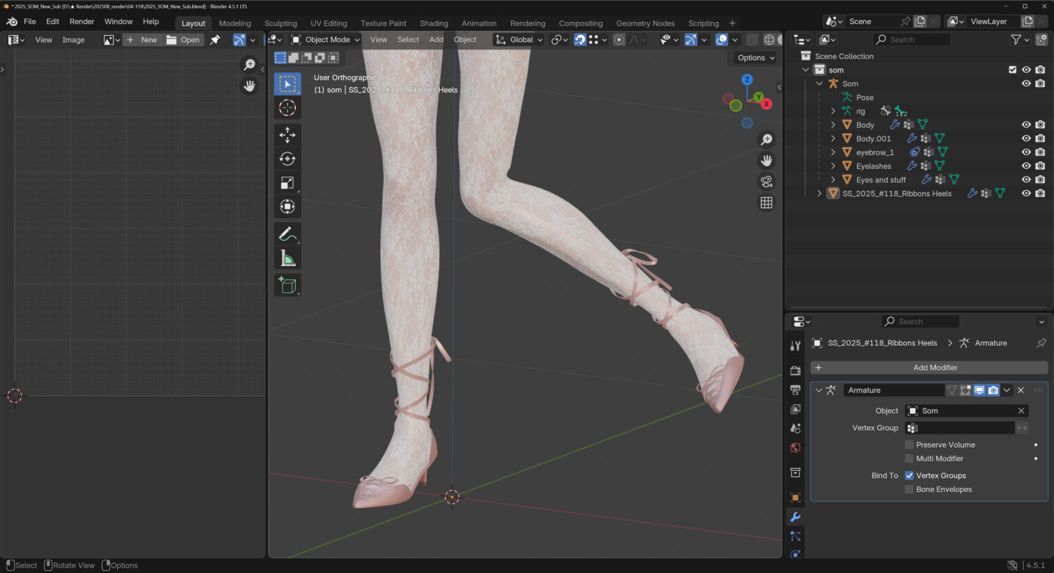Switch to orthographic/perspective grid icon
Viewport: 1054px width, 573px height.
pyautogui.click(x=766, y=203)
